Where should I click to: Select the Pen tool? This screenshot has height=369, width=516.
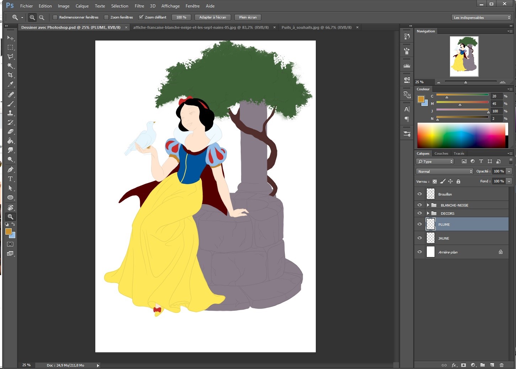pyautogui.click(x=10, y=170)
